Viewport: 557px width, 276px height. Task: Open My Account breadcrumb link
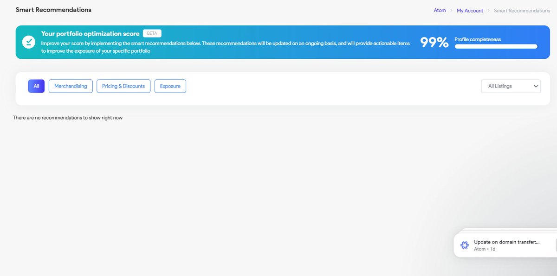(470, 10)
